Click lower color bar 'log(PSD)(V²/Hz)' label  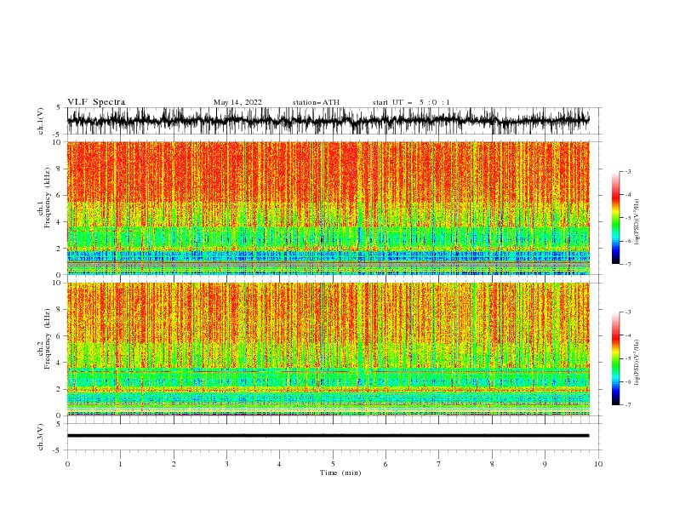tap(637, 363)
